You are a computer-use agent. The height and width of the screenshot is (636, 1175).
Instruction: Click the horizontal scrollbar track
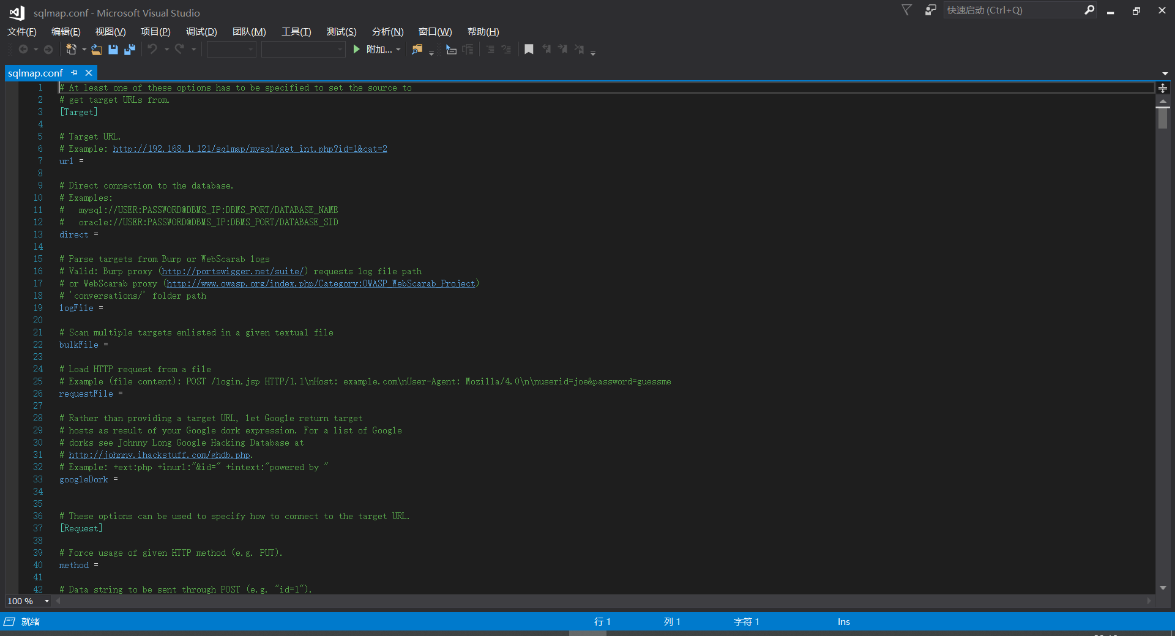click(x=602, y=601)
